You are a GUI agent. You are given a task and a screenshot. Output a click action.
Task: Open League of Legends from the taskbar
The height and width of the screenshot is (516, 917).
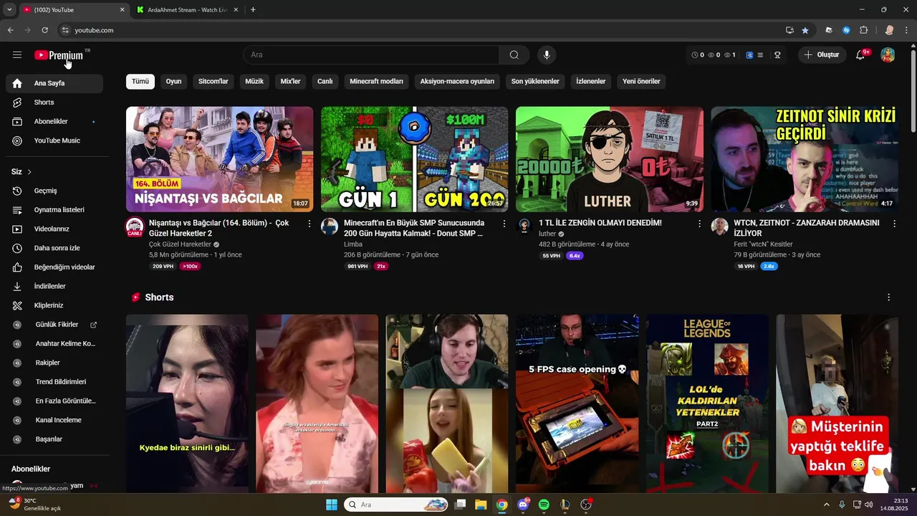565,505
